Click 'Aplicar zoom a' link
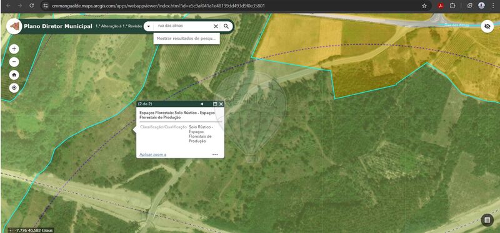The width and height of the screenshot is (500, 233). pos(152,155)
